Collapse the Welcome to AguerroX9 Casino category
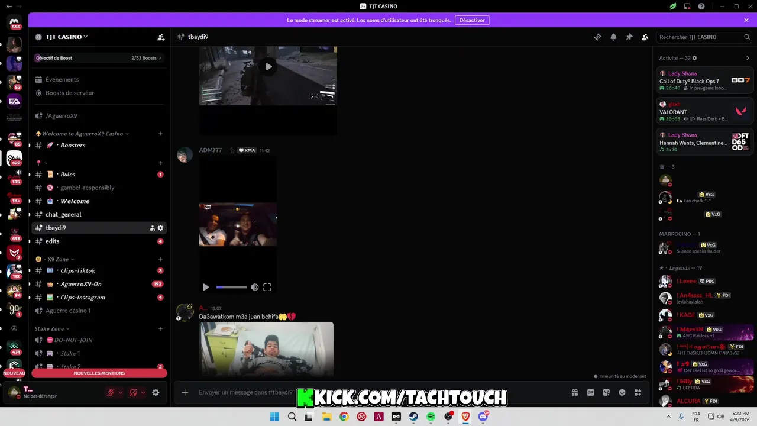 click(82, 134)
